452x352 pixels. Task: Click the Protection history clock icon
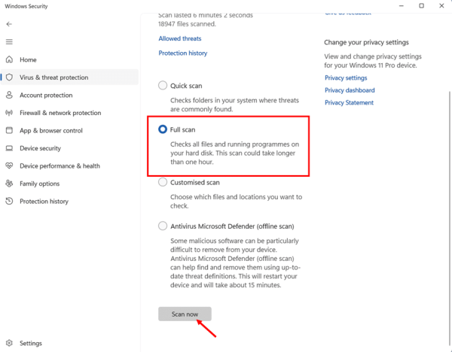(x=9, y=201)
